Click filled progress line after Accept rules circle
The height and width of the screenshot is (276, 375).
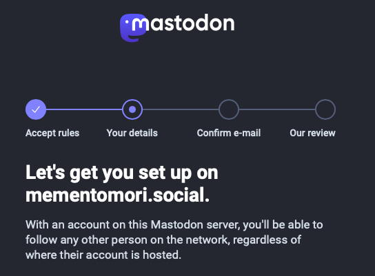coord(84,109)
